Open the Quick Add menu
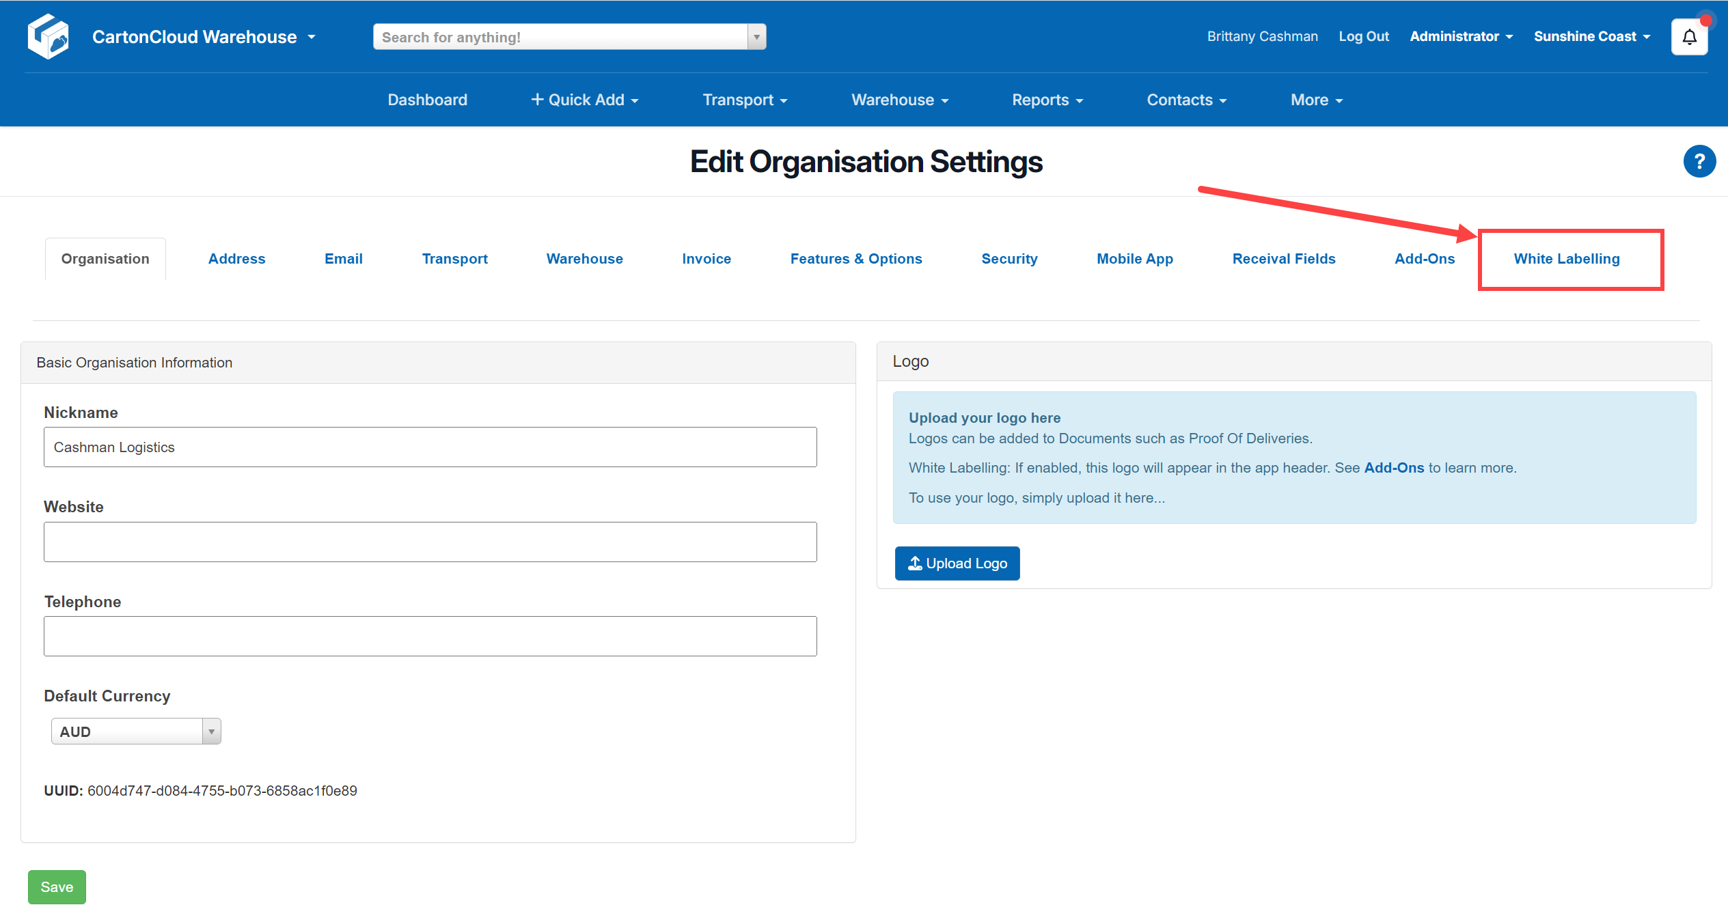The height and width of the screenshot is (920, 1728). 585,100
